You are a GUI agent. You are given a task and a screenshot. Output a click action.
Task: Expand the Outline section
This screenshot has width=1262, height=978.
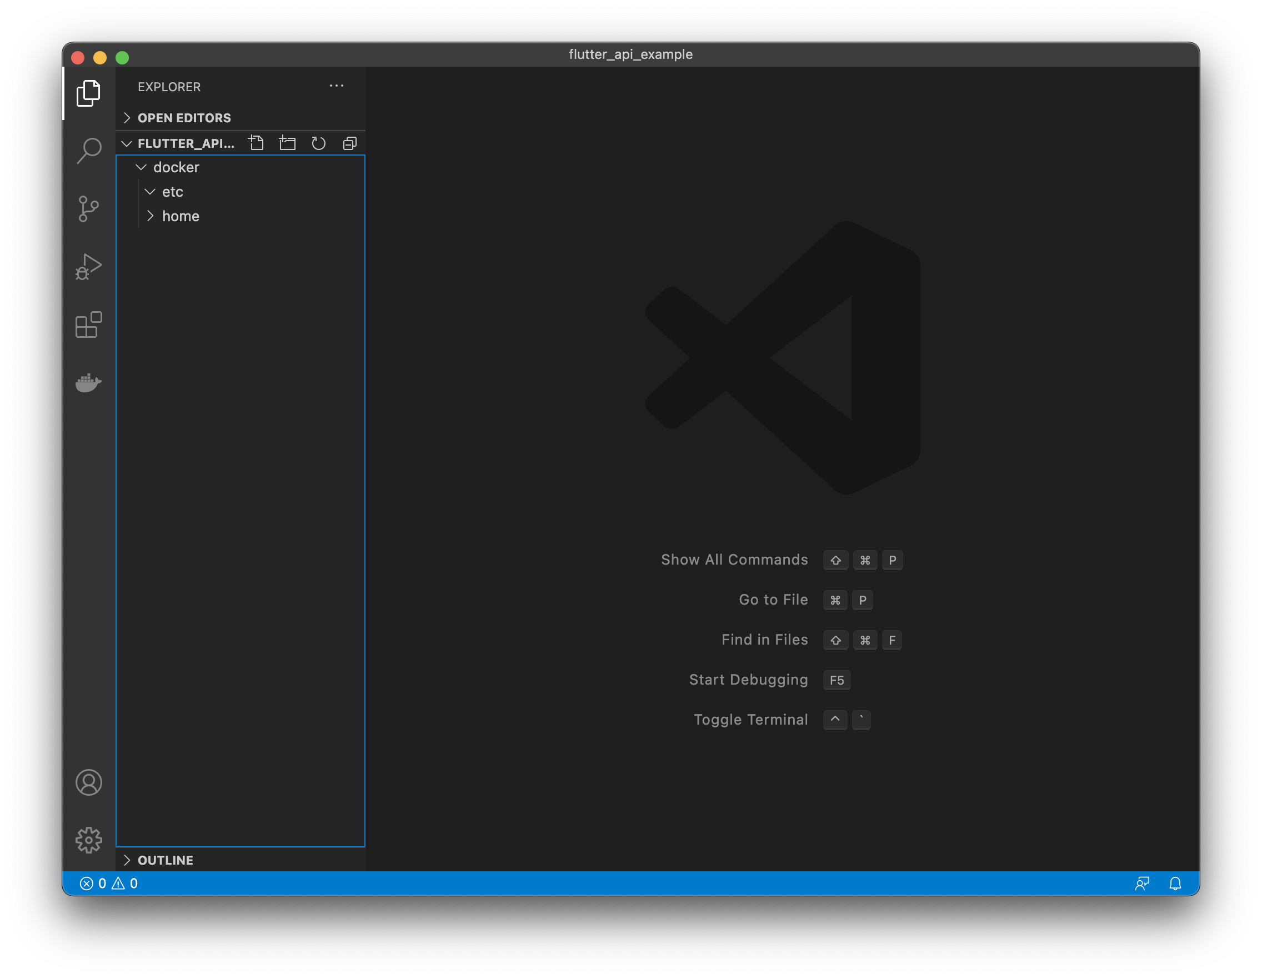[166, 860]
